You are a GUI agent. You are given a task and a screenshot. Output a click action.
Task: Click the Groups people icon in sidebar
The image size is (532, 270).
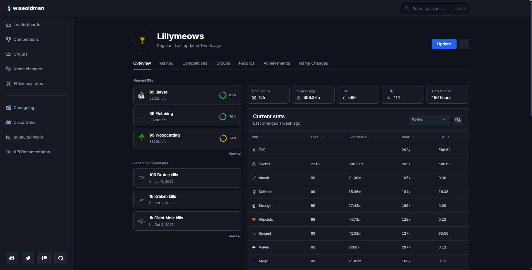point(9,54)
